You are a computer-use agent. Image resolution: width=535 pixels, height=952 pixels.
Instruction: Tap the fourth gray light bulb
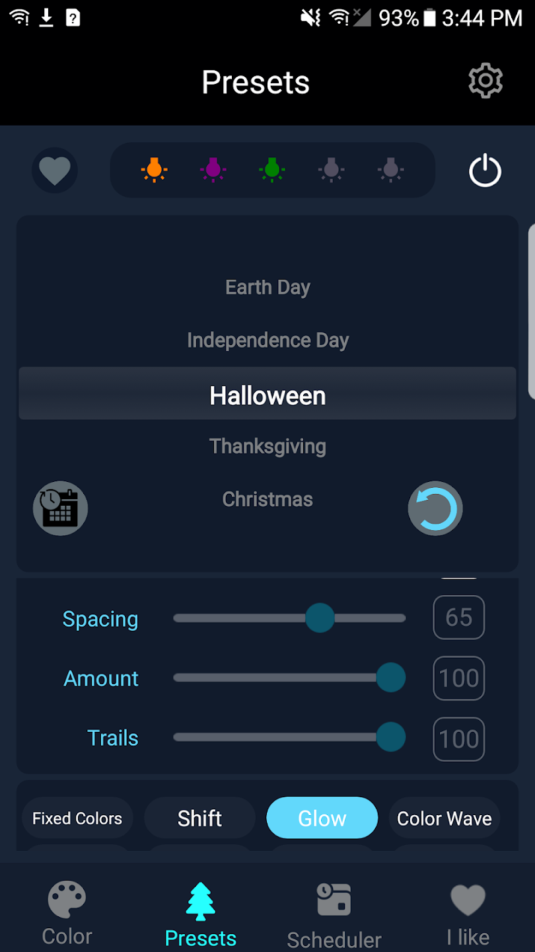[331, 170]
